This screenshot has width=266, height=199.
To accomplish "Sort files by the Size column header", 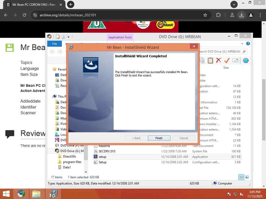I will pos(226,68).
